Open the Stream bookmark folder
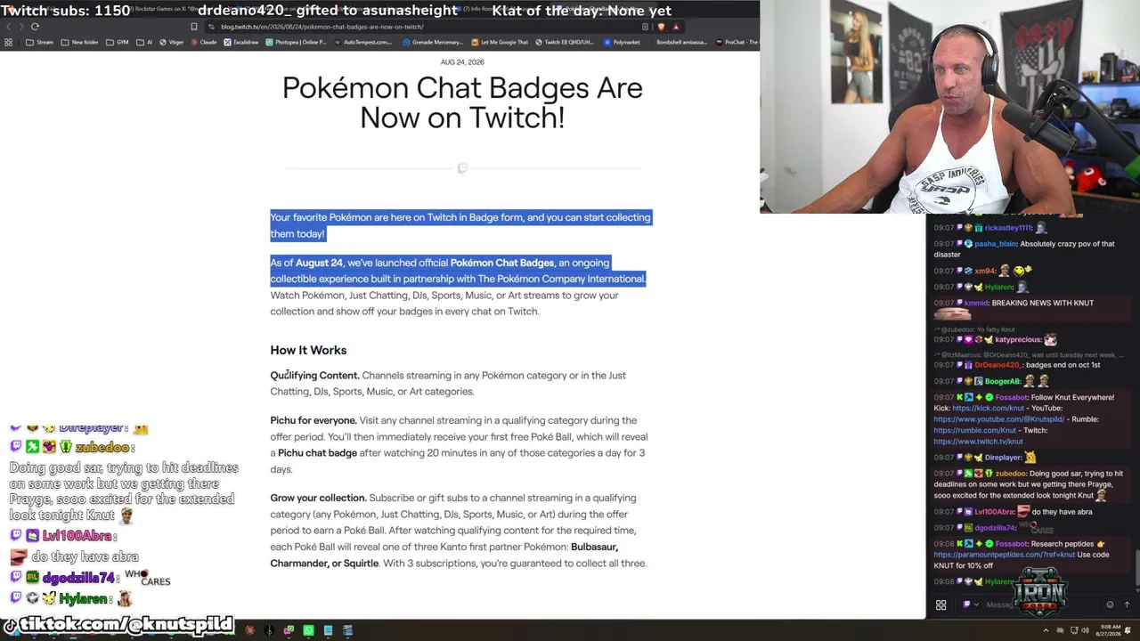Viewport: 1140px width, 641px height. pyautogui.click(x=40, y=42)
